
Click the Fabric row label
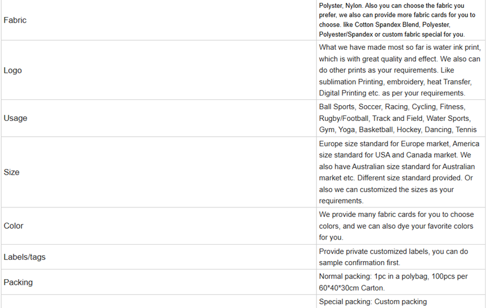tap(15, 20)
